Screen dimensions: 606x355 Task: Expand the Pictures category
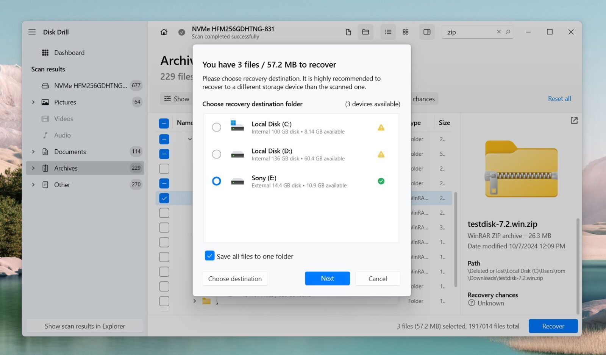(x=33, y=102)
